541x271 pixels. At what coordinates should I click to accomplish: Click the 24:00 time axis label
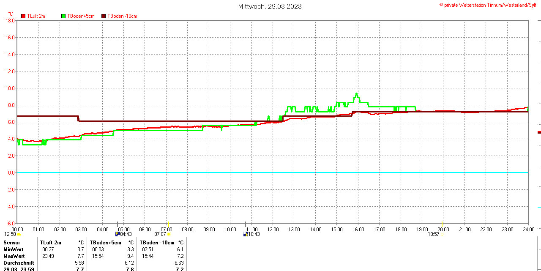(x=528, y=230)
